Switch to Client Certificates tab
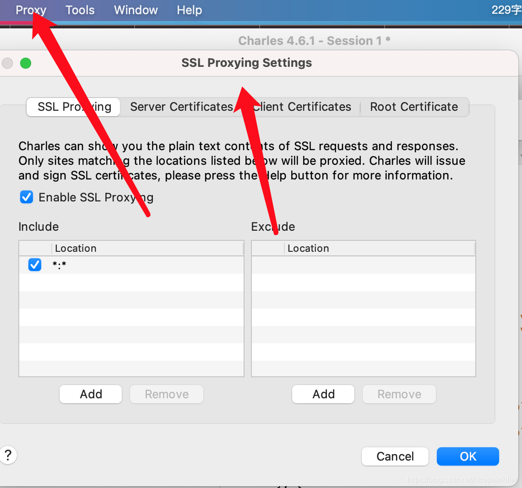 click(301, 107)
